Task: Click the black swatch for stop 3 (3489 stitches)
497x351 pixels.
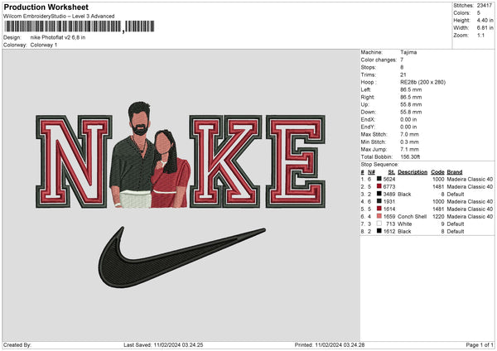Action: (379, 194)
